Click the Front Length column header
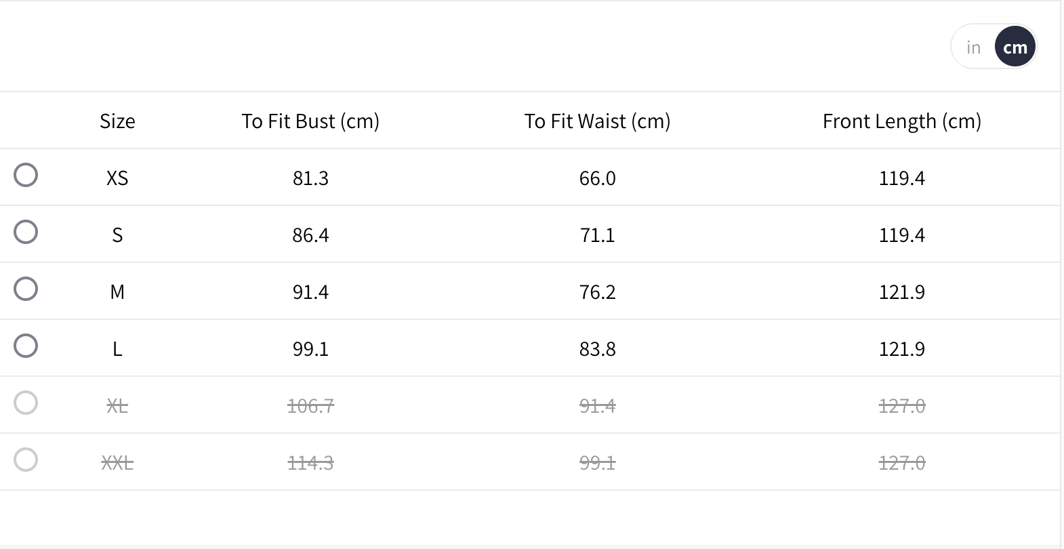This screenshot has width=1064, height=549. 901,121
